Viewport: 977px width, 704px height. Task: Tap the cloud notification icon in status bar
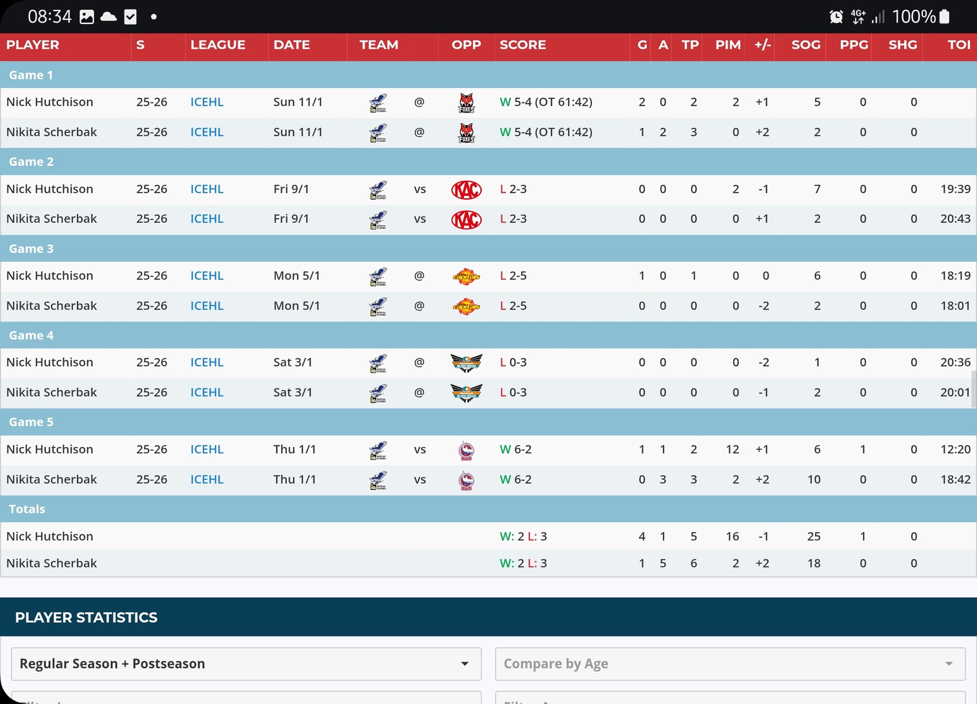point(109,16)
